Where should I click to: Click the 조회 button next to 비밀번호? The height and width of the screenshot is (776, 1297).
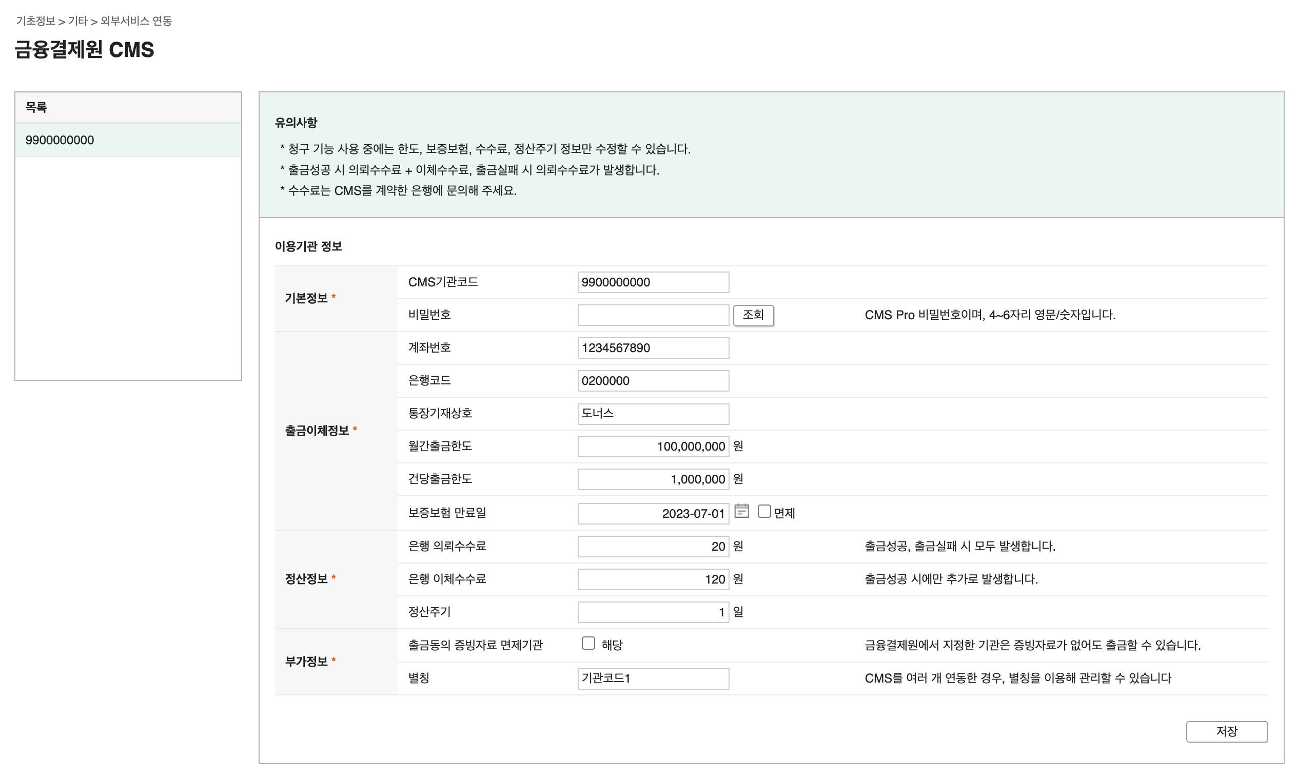[x=753, y=315]
